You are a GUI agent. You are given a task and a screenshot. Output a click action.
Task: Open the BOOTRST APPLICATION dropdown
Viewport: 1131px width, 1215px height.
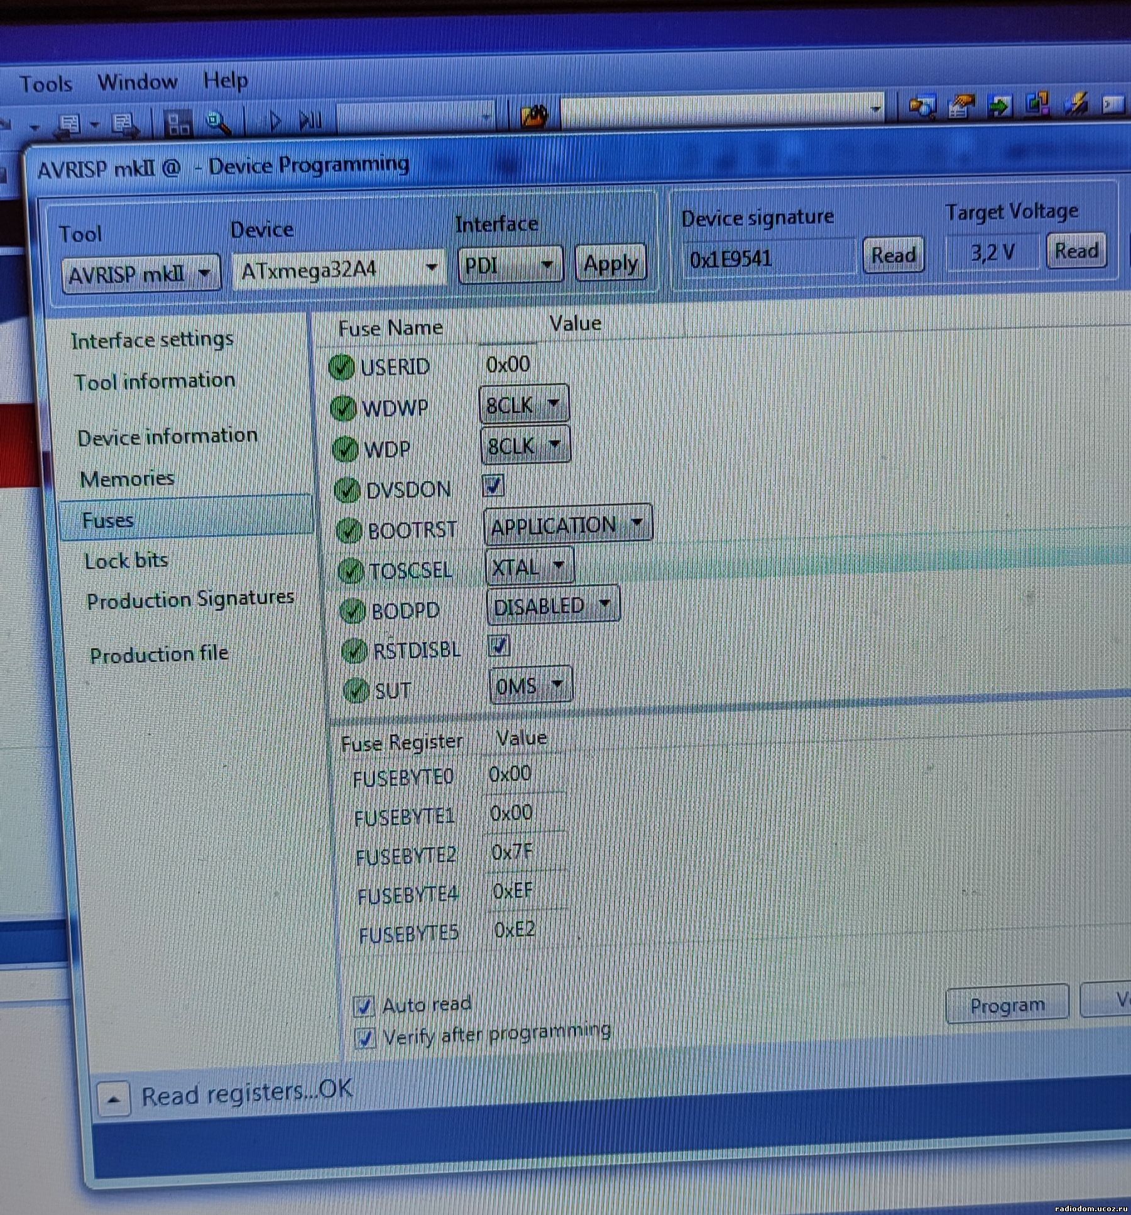pyautogui.click(x=568, y=524)
